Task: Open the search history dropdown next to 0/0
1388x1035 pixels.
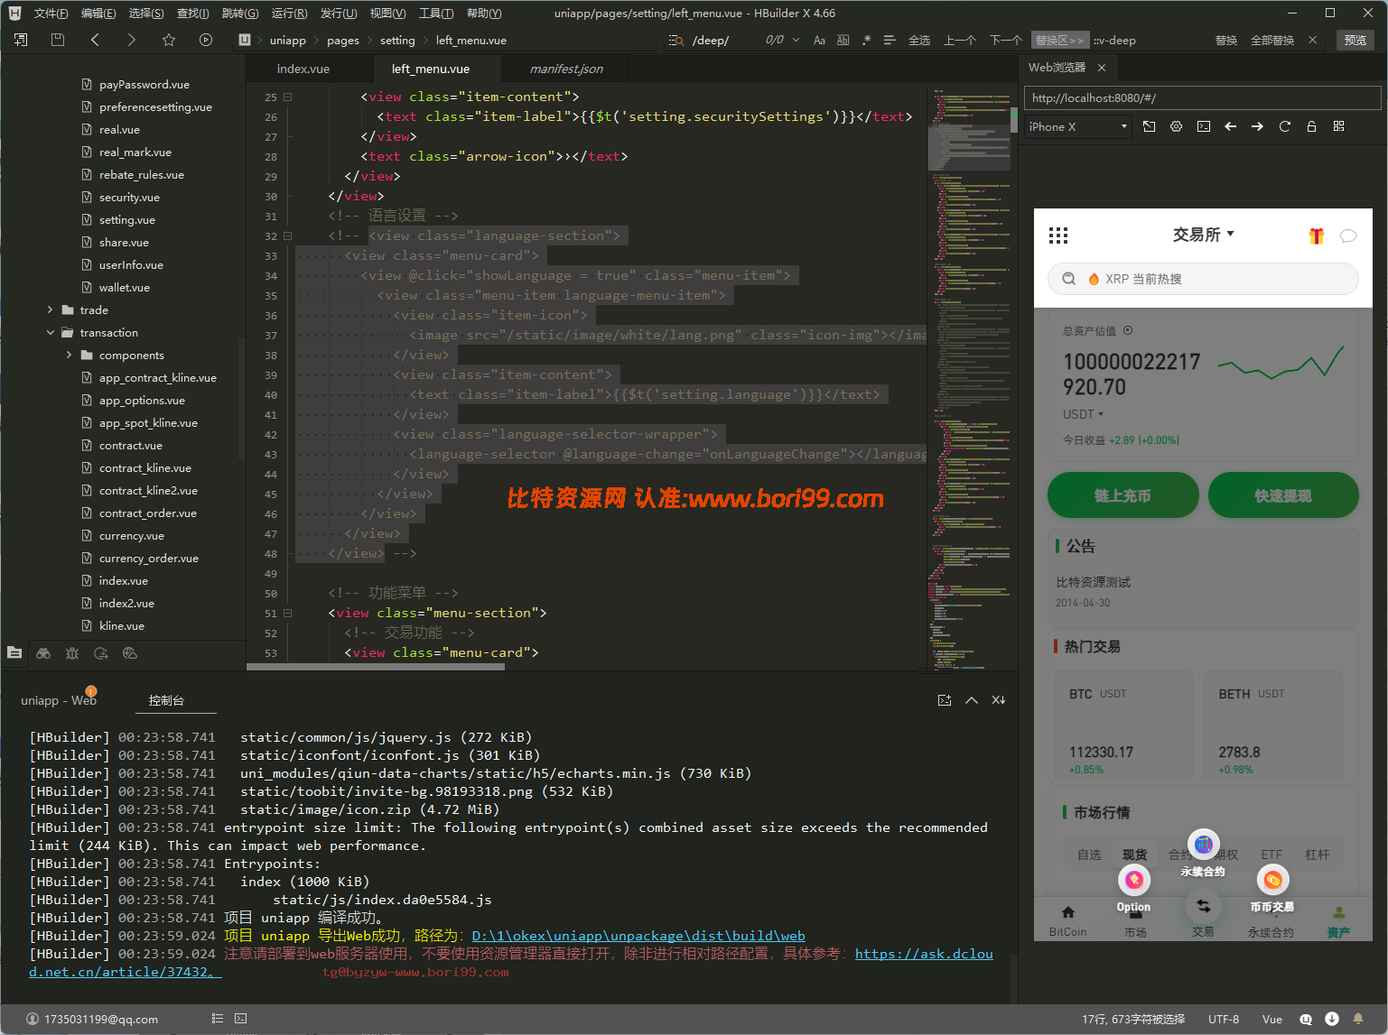Action: tap(796, 40)
